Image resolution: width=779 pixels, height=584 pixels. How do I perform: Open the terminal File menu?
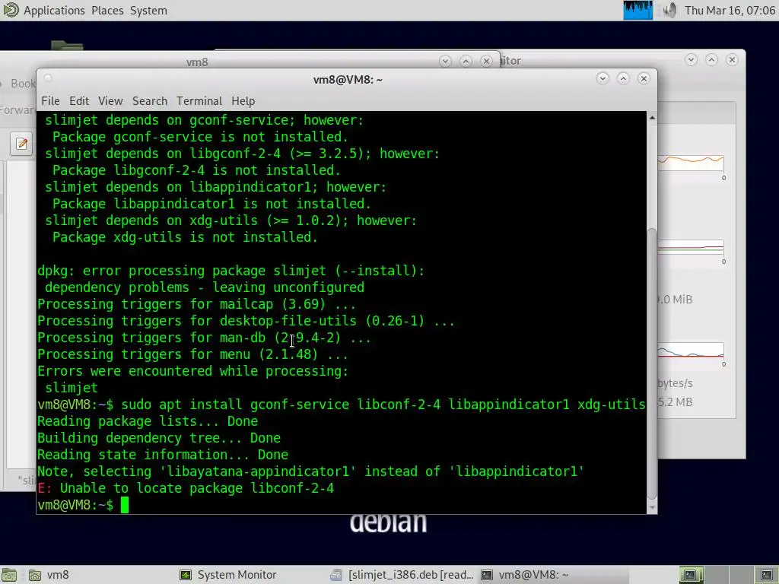(50, 101)
